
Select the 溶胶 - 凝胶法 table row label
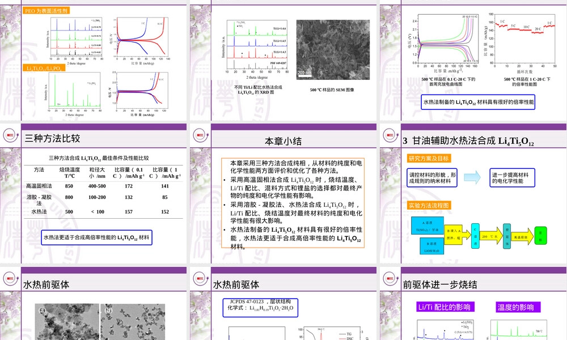click(39, 200)
